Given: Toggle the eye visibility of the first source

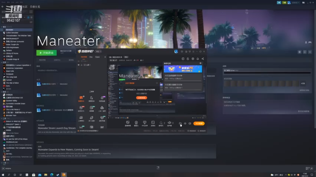Looking at the screenshot, I should [x=79, y=61].
